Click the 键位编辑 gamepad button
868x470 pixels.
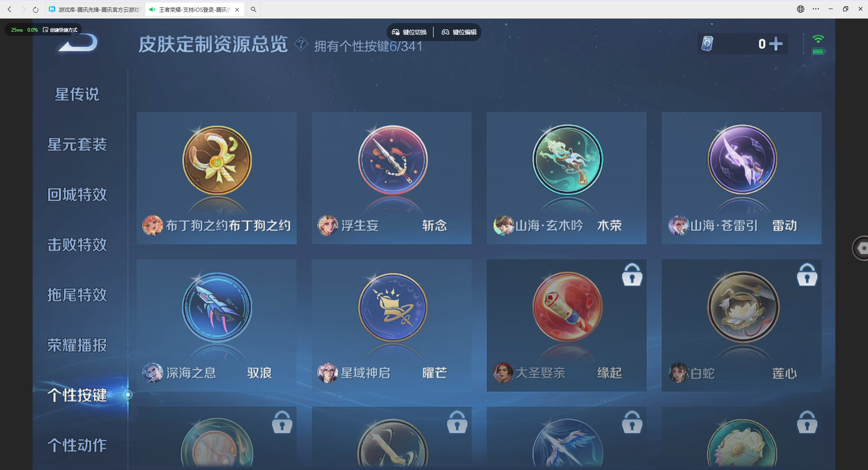[459, 32]
